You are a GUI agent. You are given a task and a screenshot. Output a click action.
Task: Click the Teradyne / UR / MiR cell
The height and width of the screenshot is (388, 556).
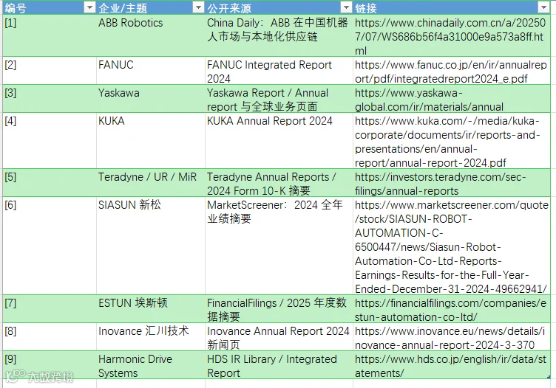point(150,183)
